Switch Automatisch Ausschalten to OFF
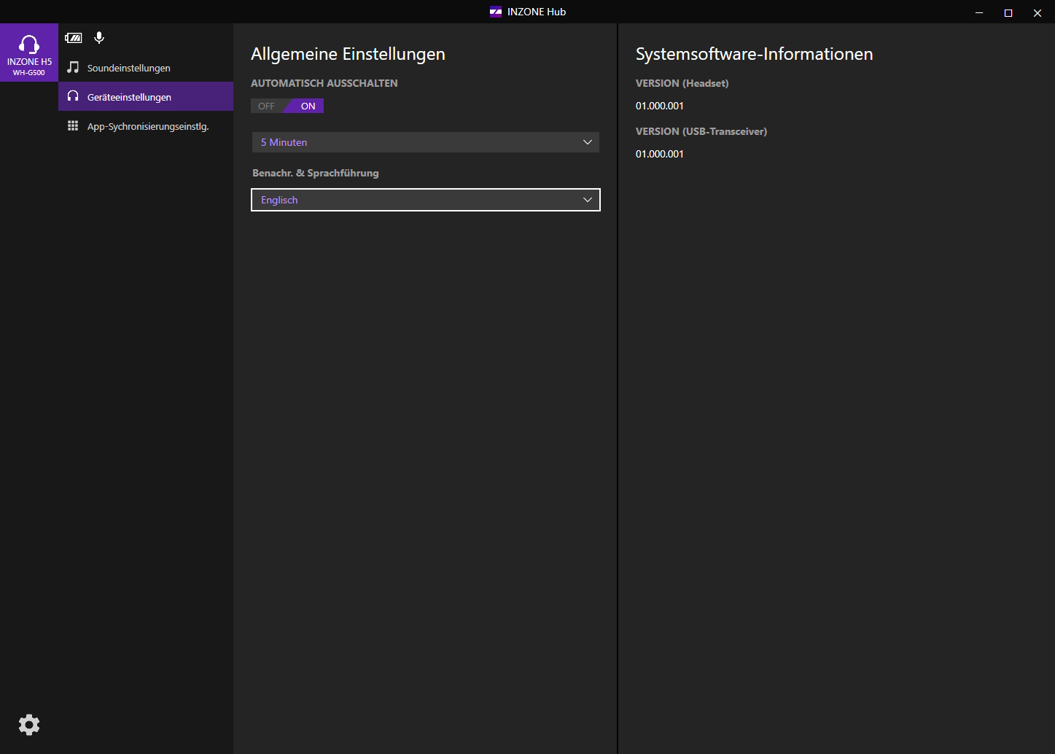Viewport: 1055px width, 754px height. (x=266, y=106)
